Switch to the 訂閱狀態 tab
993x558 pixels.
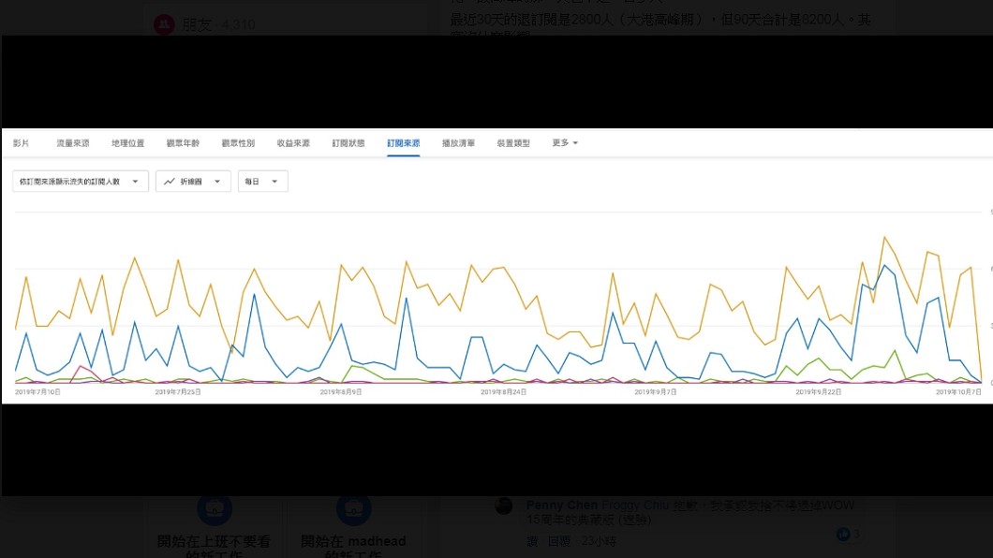click(348, 143)
